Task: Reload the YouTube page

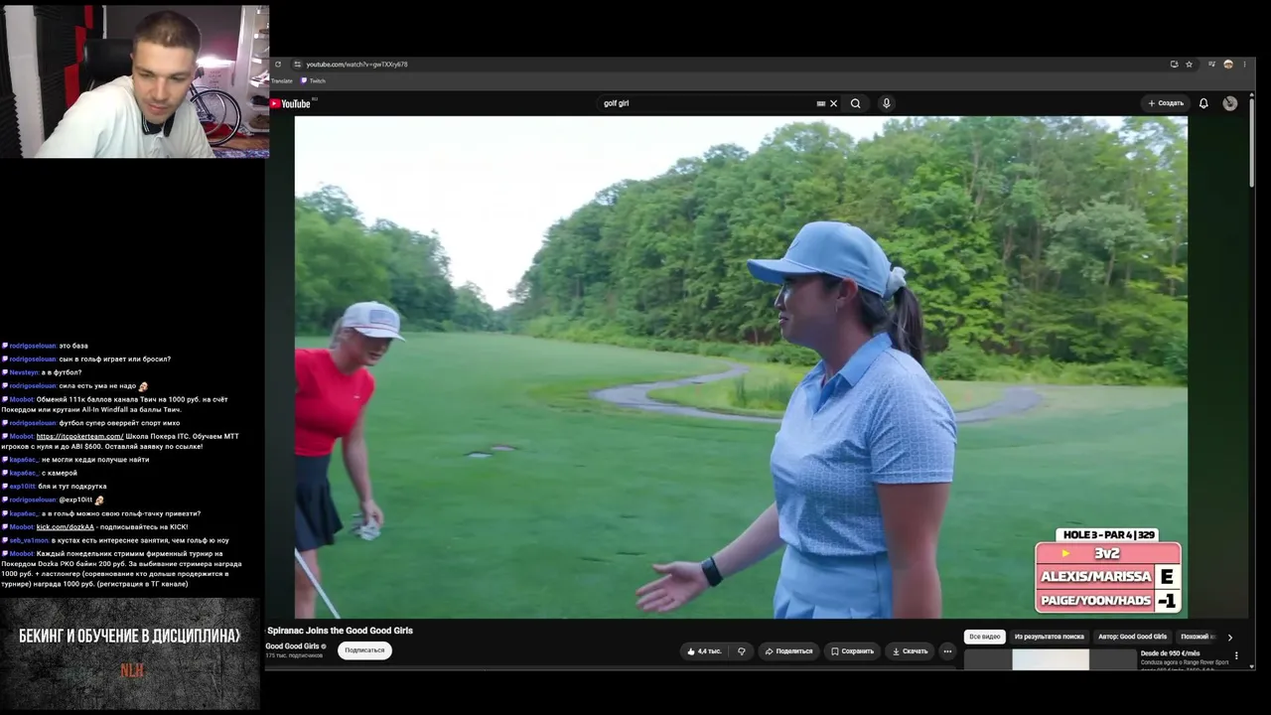Action: pyautogui.click(x=278, y=65)
